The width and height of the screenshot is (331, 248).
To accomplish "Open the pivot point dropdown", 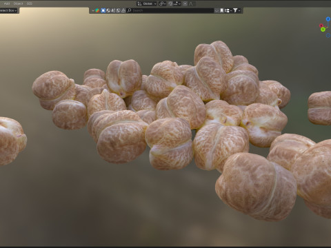I will click(162, 3).
